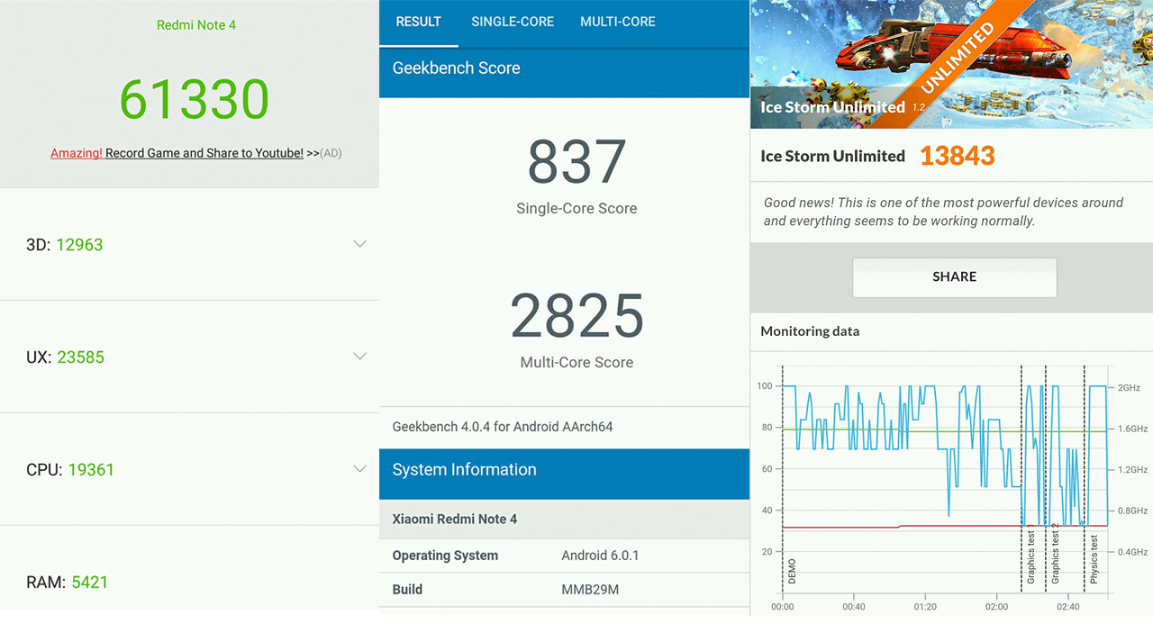
Task: Tap the Redmi Note 4 device title in AnTuTu
Action: 196,25
